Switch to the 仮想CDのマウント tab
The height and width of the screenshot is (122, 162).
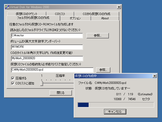27,14
